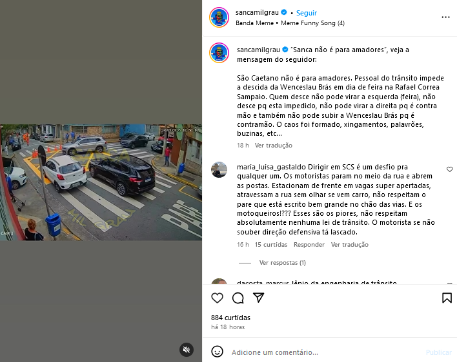Open comment bubble icon
Viewport: 457px width, 362px height.
click(x=238, y=298)
